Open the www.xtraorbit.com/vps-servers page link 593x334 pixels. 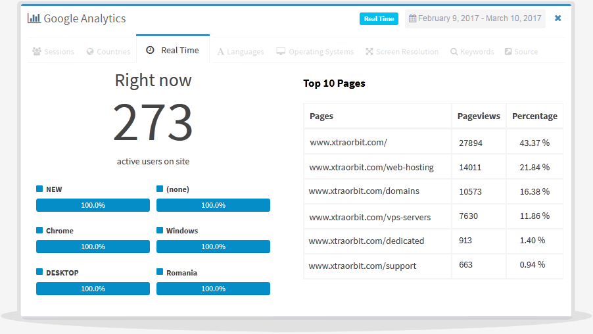click(x=370, y=217)
